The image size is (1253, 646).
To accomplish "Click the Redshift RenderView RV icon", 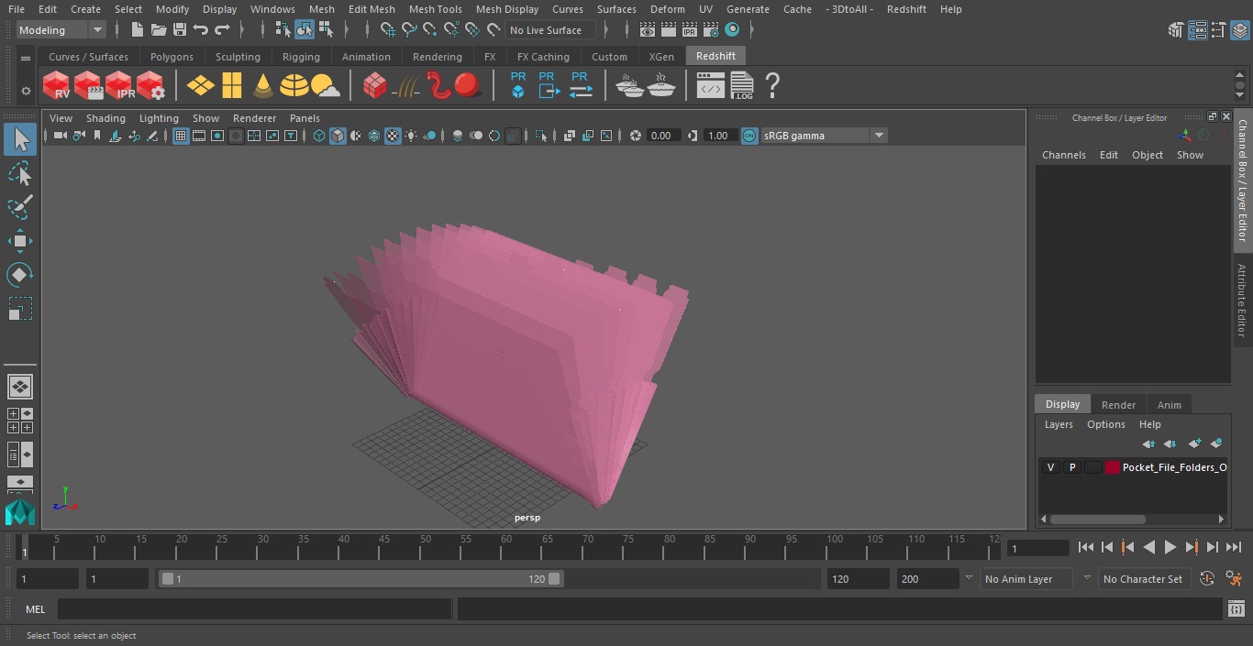I will [57, 86].
